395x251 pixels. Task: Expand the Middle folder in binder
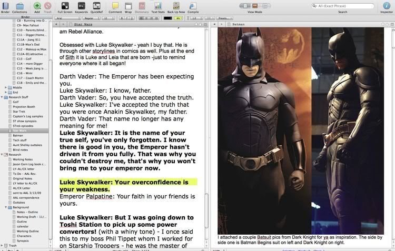pyautogui.click(x=6, y=87)
